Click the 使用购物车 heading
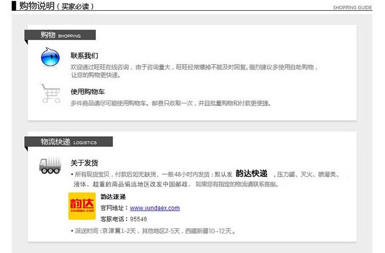Screen dimensions: 385x253 pyautogui.click(x=87, y=92)
